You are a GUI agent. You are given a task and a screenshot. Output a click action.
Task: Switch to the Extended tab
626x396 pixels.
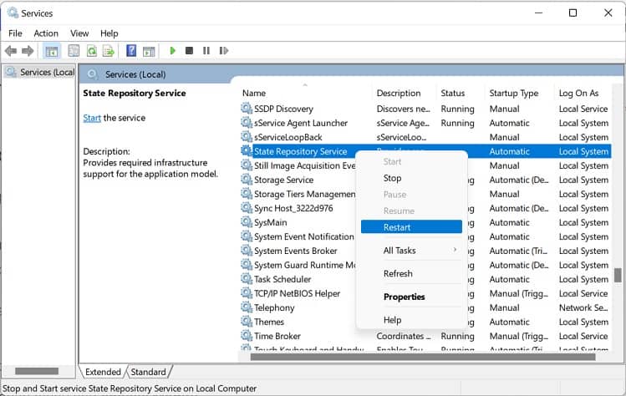(103, 372)
